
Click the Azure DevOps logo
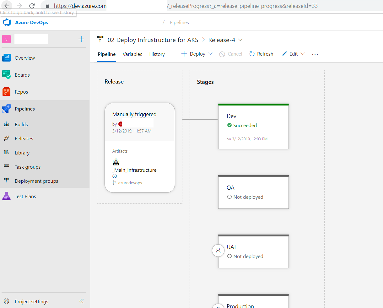click(x=7, y=22)
